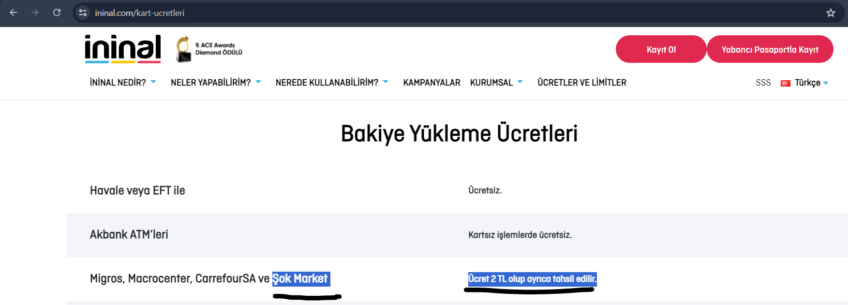Click Kartsız işlemlerde ücretsiz. text
The image size is (848, 305).
[x=520, y=235]
